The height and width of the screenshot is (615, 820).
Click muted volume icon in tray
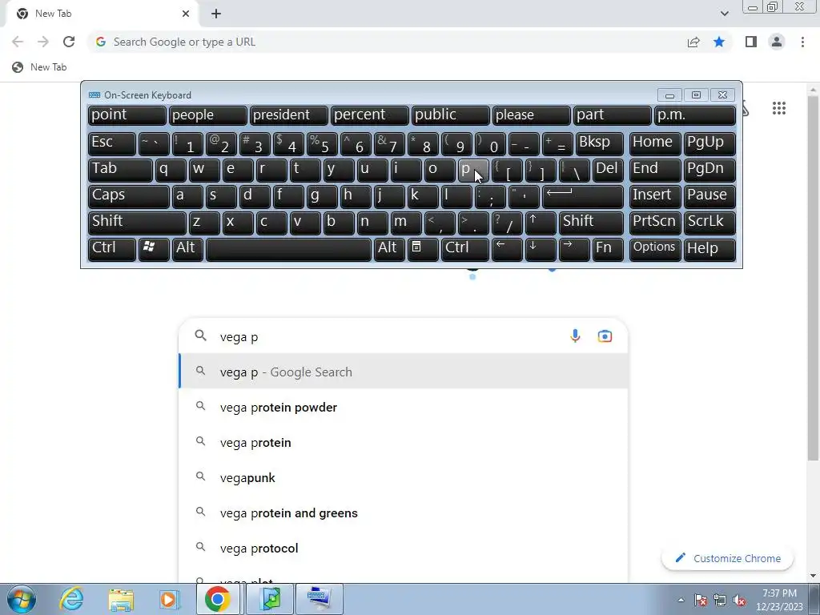pyautogui.click(x=738, y=601)
